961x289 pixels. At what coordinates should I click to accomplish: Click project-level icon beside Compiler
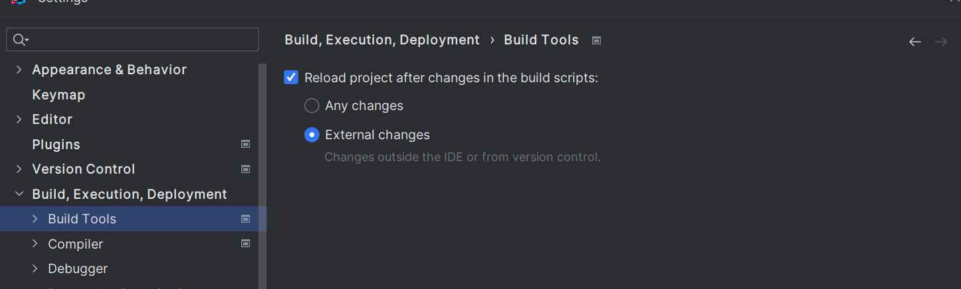click(245, 243)
